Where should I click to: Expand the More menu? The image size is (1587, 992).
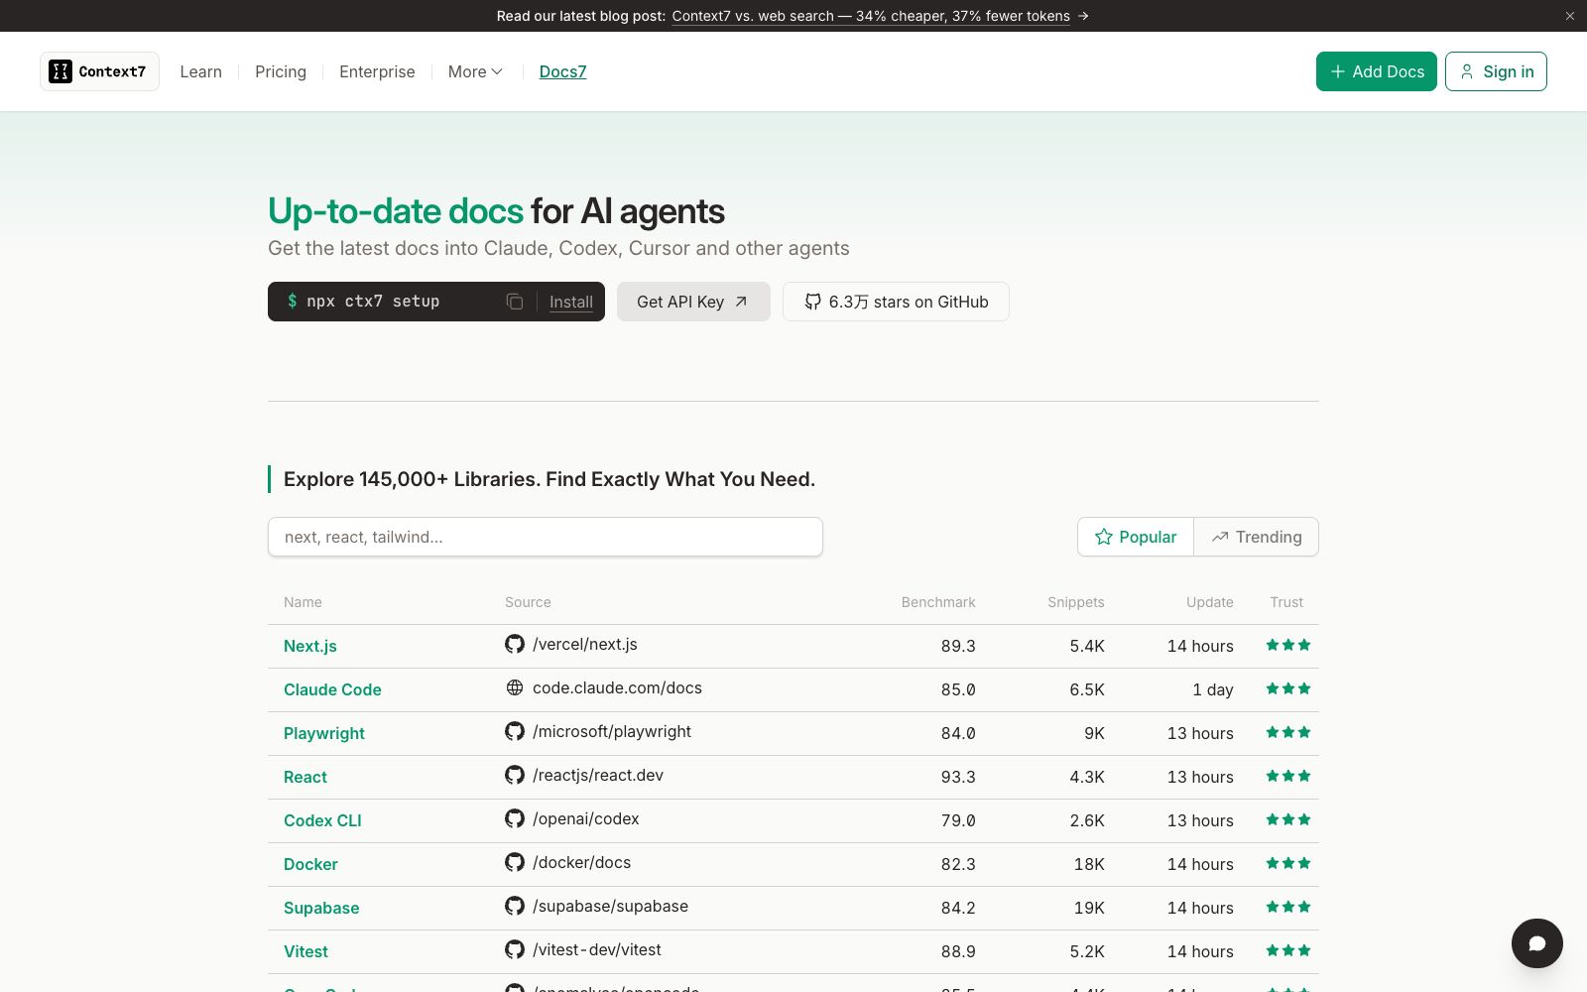(475, 71)
